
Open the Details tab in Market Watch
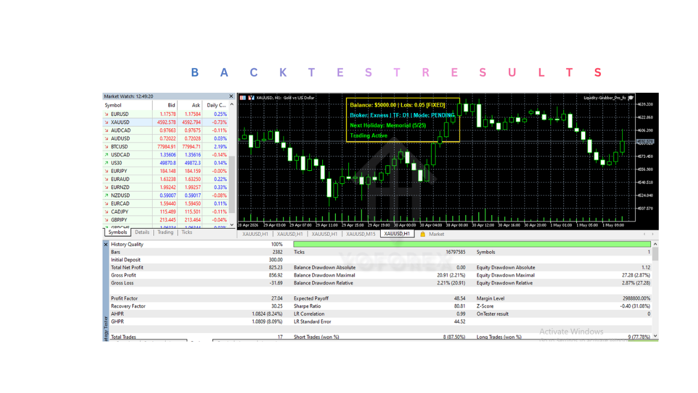click(142, 233)
